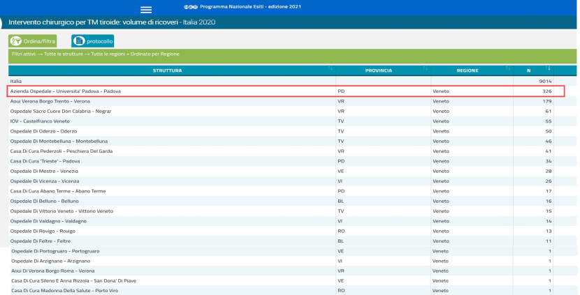The width and height of the screenshot is (580, 295).
Task: Click the protocollo document icon
Action: 79,41
